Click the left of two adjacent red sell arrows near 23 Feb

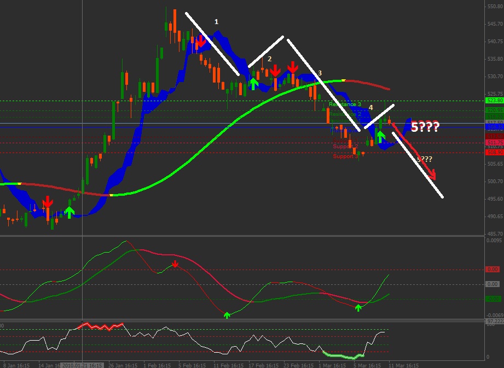pos(275,71)
